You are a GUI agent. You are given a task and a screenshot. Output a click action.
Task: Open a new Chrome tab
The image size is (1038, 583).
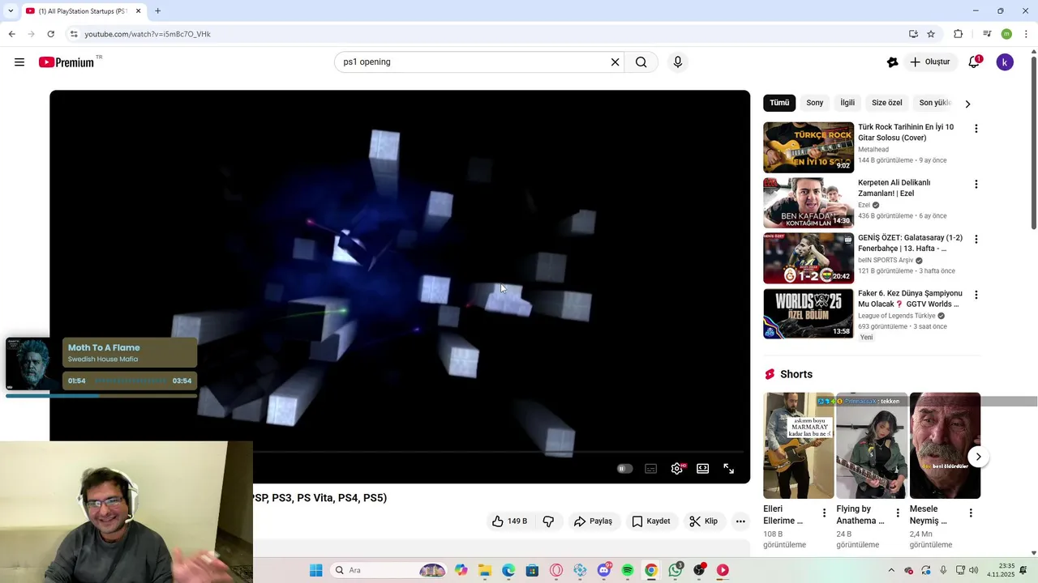(x=157, y=11)
